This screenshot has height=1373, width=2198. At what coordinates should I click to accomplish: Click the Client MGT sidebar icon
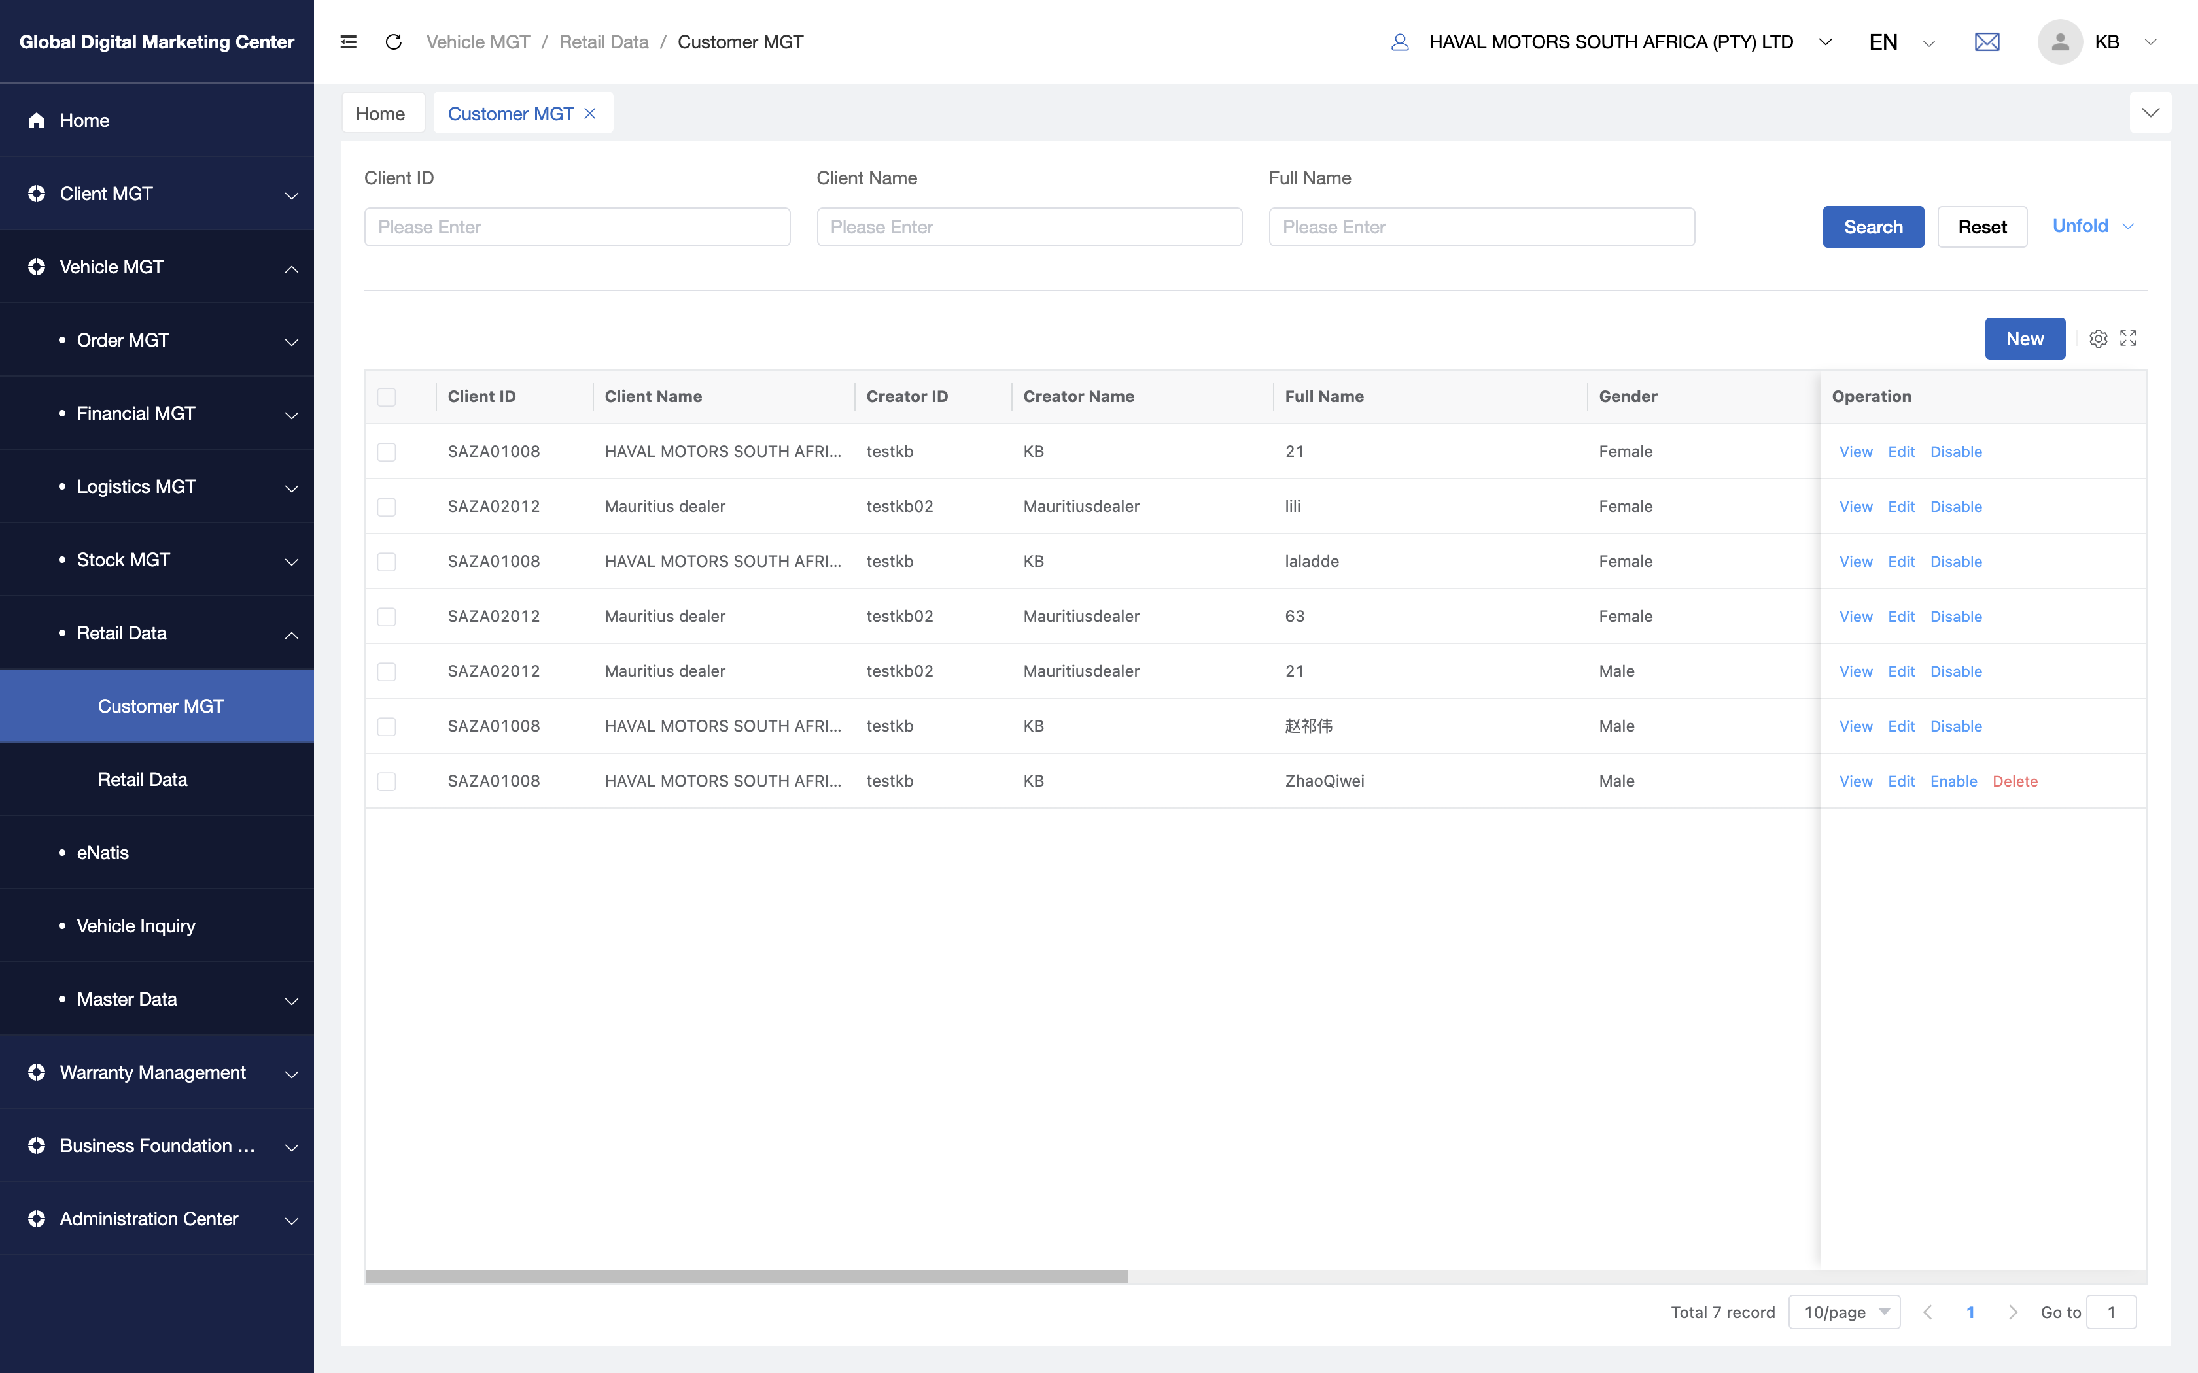point(37,194)
